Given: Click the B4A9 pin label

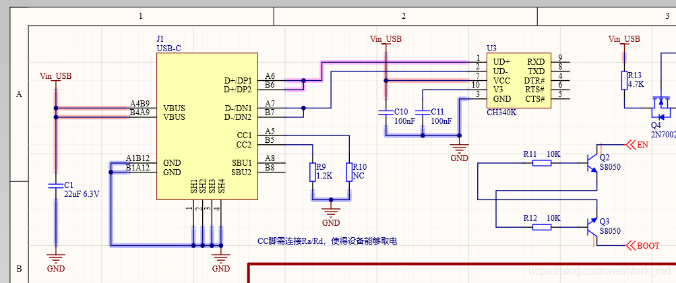Looking at the screenshot, I should point(140,113).
